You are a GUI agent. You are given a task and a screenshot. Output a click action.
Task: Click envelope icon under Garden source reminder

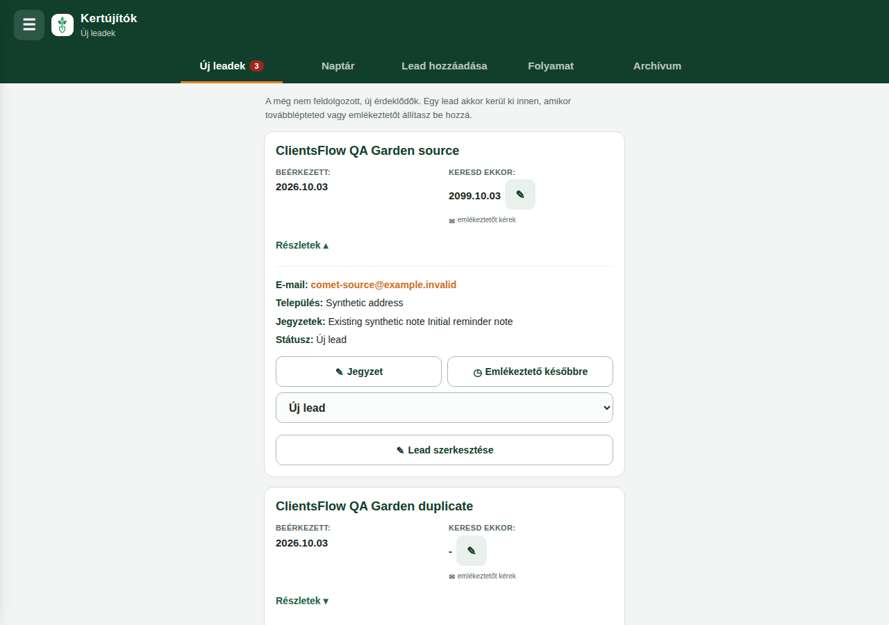click(x=452, y=221)
